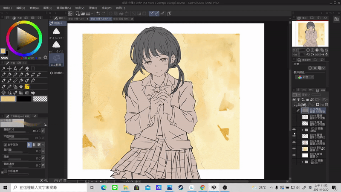Viewport: 341px width, 192px height.
Task: Hide the 圖層 20 layer
Action: coord(294,149)
